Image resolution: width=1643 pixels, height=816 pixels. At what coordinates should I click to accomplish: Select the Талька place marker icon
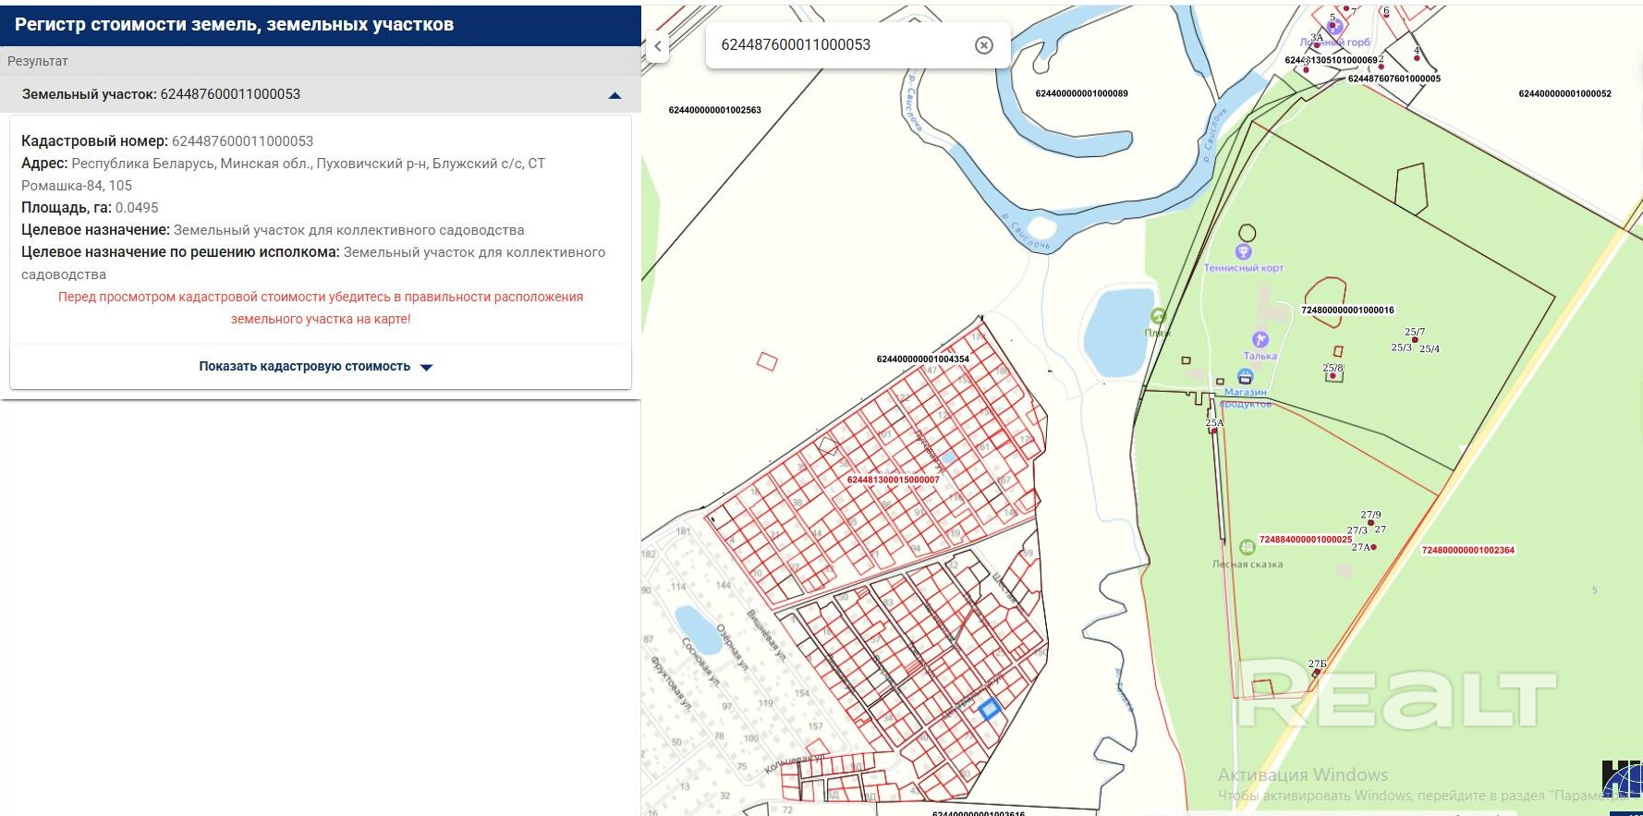pos(1260,340)
